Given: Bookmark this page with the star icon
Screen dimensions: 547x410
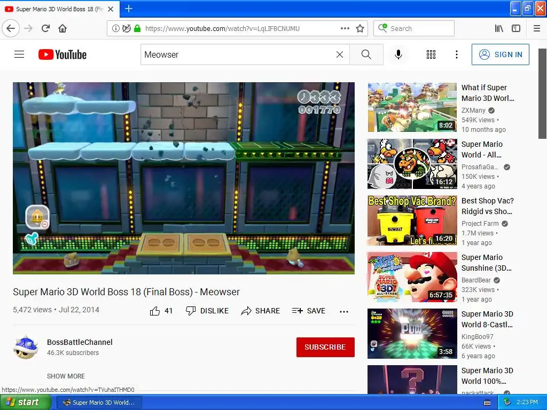Looking at the screenshot, I should click(x=360, y=29).
